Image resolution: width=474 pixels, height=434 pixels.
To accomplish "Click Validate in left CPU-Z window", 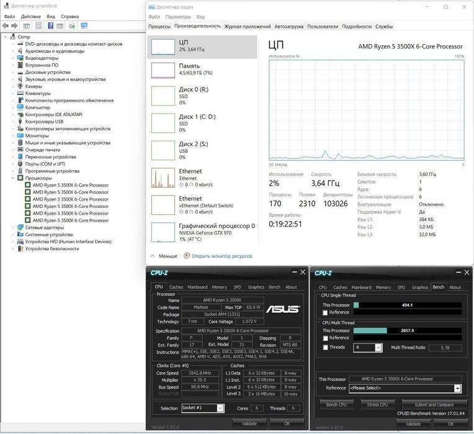I will point(249,423).
